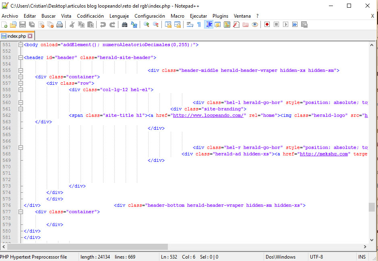378x261 pixels.
Task: Click the Save All icon
Action: [31, 24]
